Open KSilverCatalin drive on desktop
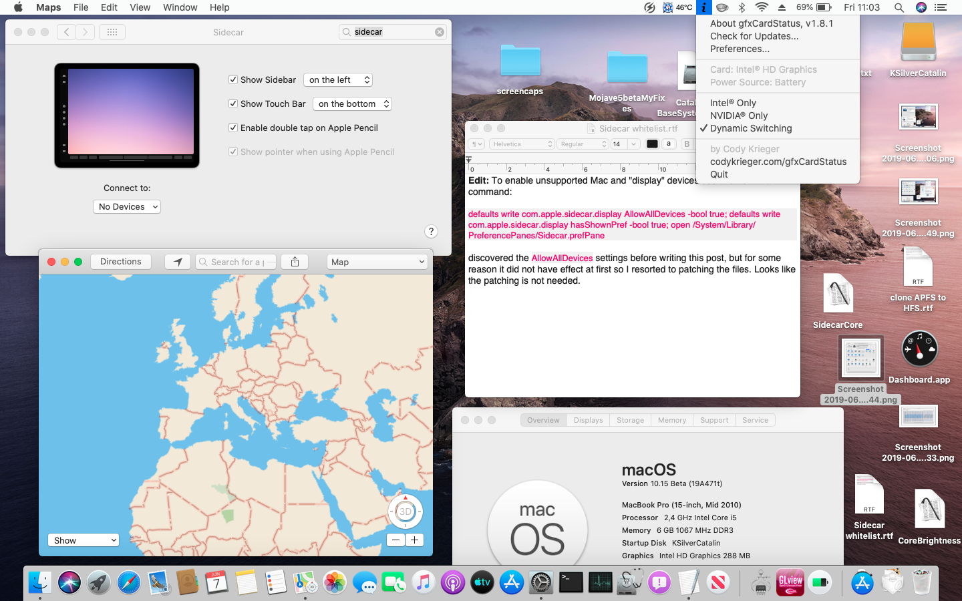Image resolution: width=962 pixels, height=601 pixels. pyautogui.click(x=918, y=41)
